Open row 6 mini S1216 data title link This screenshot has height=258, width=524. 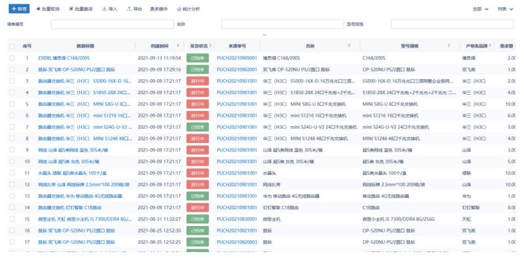tap(85, 116)
